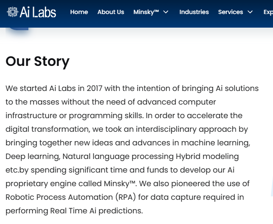273x224 pixels.
Task: Expand the chevron next to Minsky™
Action: [x=166, y=12]
